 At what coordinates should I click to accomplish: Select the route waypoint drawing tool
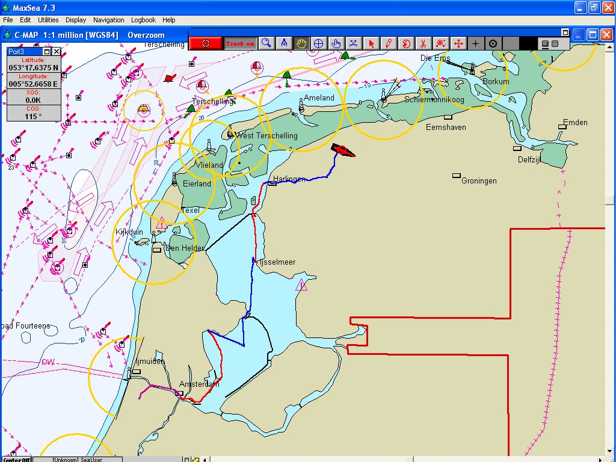(353, 43)
